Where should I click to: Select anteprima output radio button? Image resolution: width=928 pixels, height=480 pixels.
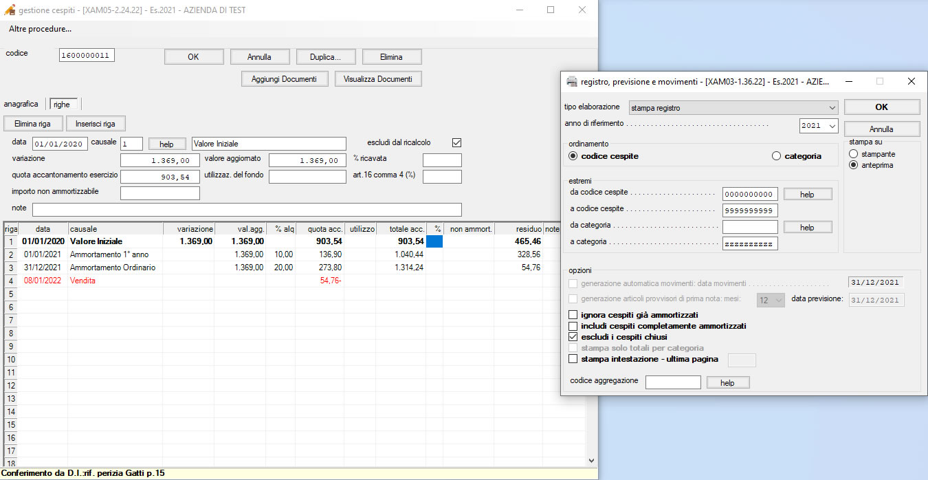pos(854,165)
